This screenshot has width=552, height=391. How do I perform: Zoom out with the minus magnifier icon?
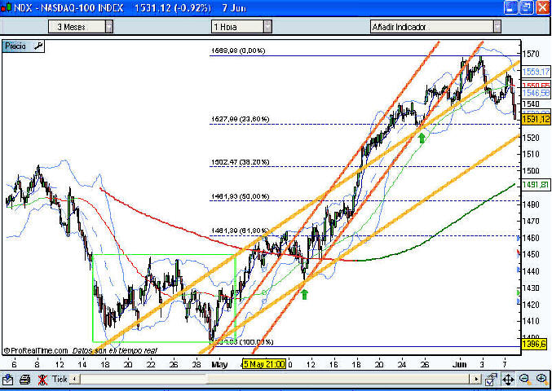(x=524, y=380)
